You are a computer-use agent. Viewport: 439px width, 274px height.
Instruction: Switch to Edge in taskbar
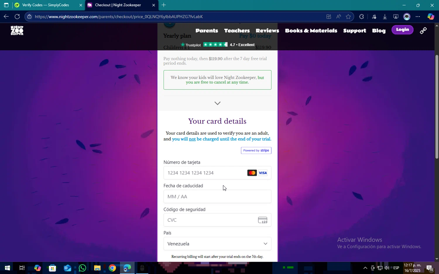[x=127, y=268]
